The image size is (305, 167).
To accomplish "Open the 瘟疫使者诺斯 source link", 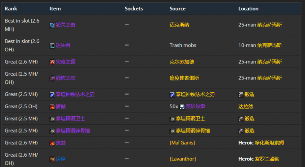I will (184, 78).
